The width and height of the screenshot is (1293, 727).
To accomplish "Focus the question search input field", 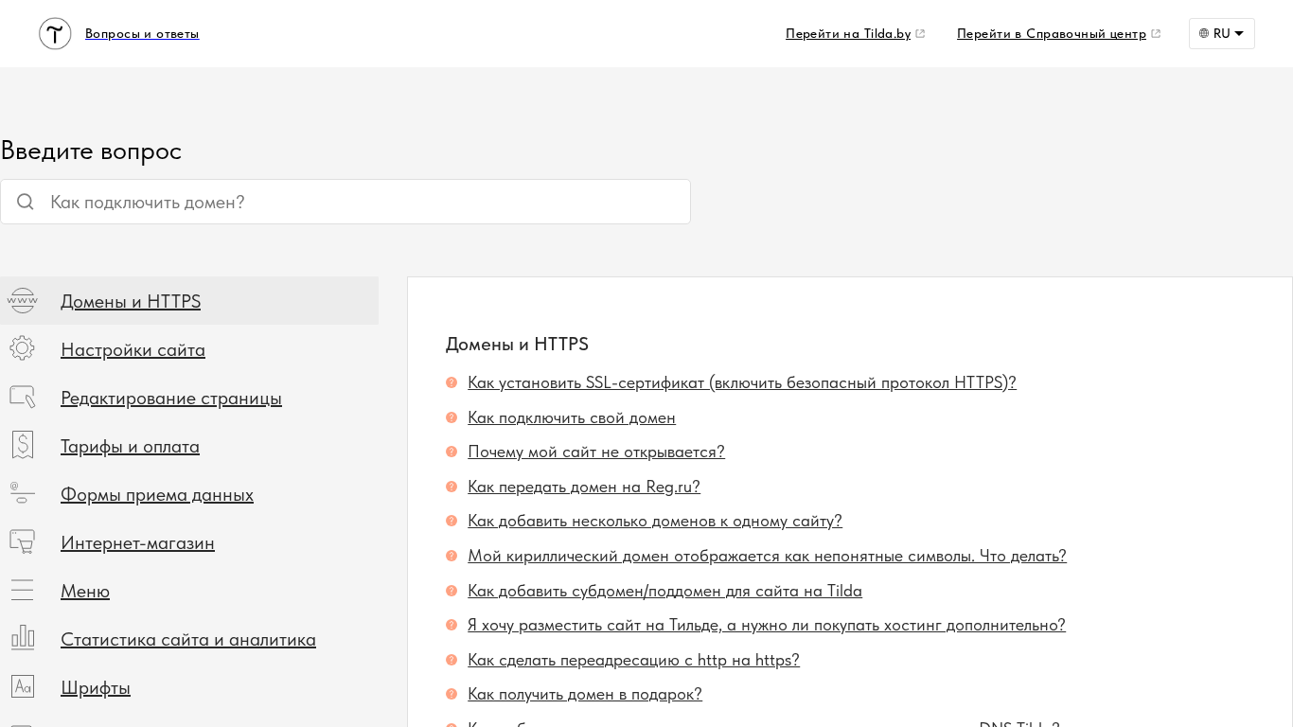I will click(360, 202).
